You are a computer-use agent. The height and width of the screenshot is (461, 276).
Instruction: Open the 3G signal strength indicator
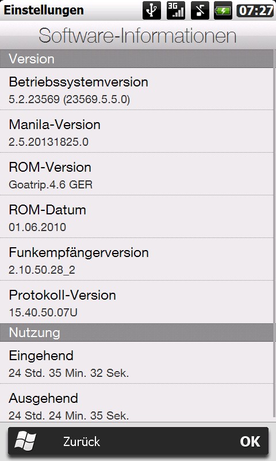176,10
